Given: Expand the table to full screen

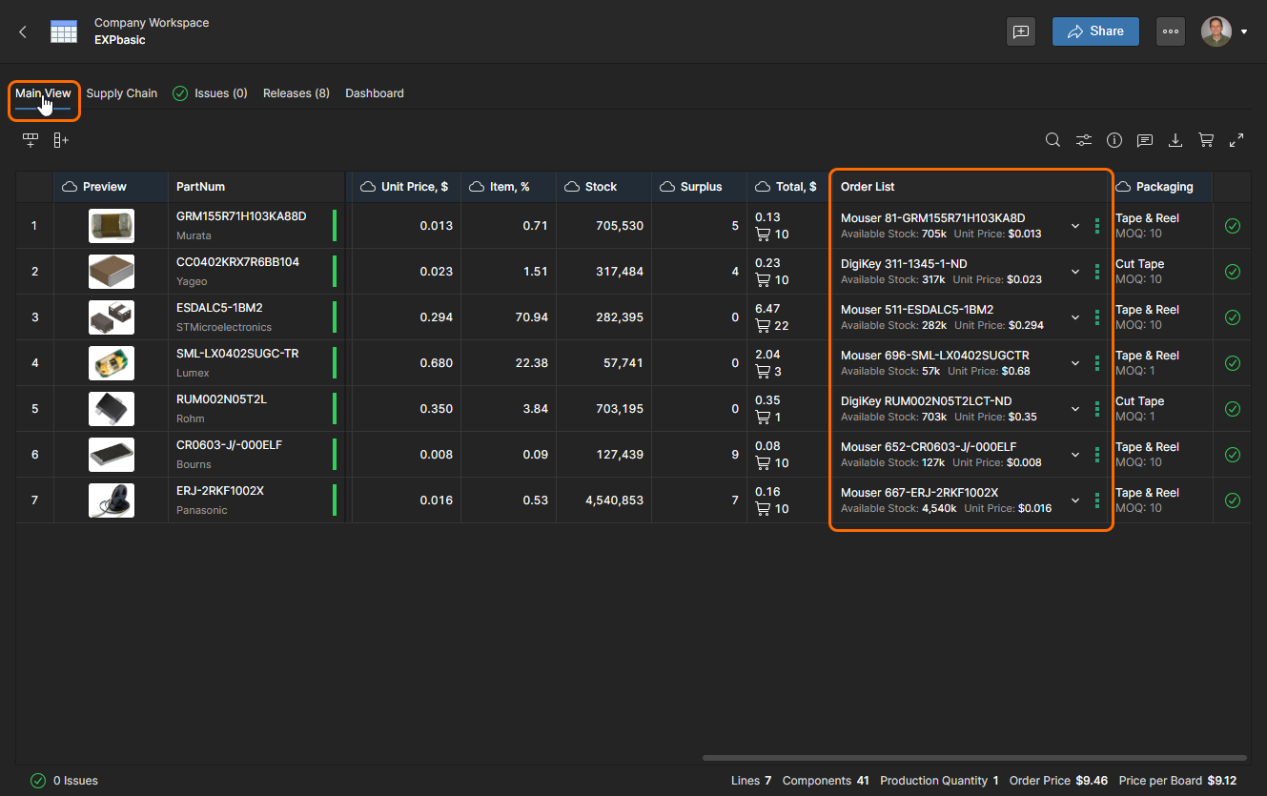Looking at the screenshot, I should [x=1236, y=140].
